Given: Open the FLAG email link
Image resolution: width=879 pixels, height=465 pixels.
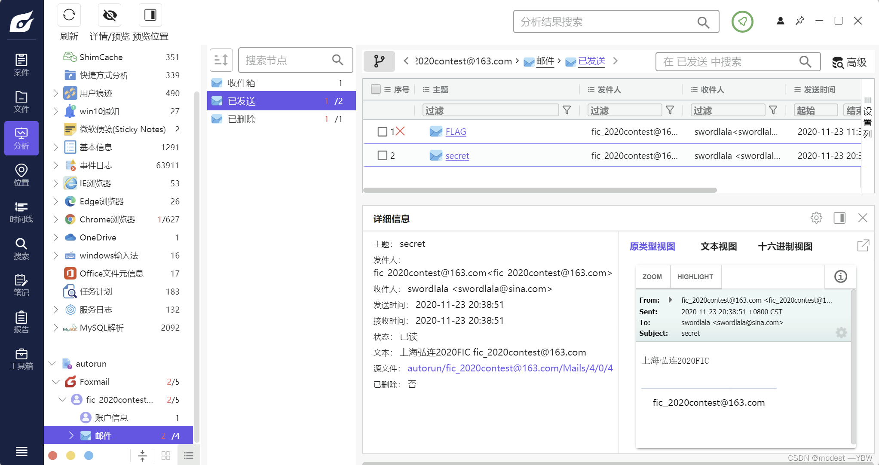Looking at the screenshot, I should [456, 132].
